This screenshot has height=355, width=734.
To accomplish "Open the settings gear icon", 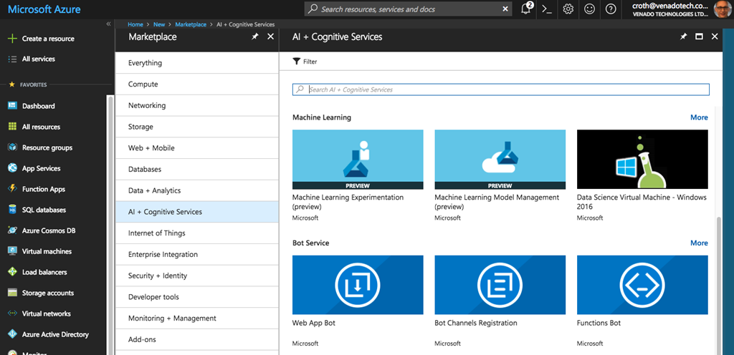I will coord(568,9).
